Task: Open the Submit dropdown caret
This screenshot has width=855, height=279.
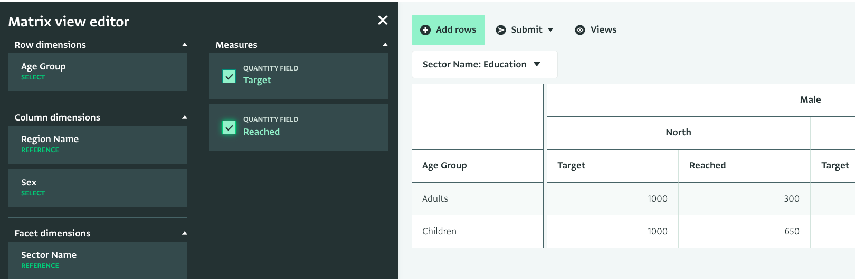Action: coord(550,30)
